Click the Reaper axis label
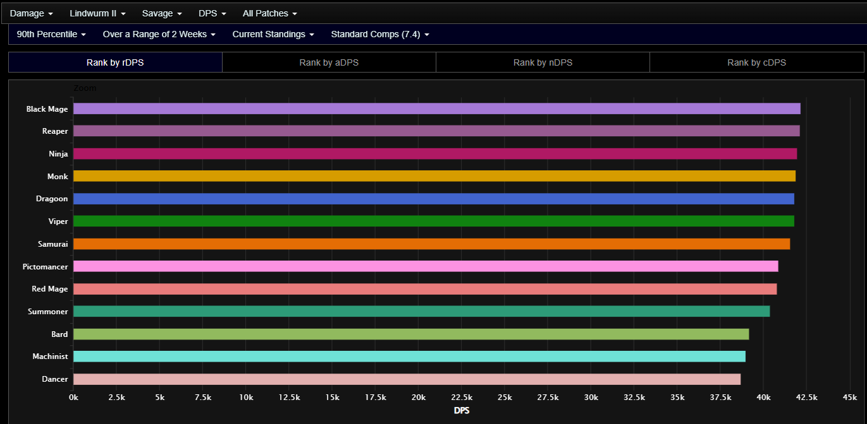Screen dimensions: 867x424 coord(55,131)
